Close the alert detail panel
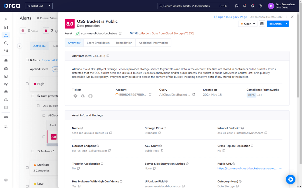Screen dimensions: 302x188 tap(292, 17)
